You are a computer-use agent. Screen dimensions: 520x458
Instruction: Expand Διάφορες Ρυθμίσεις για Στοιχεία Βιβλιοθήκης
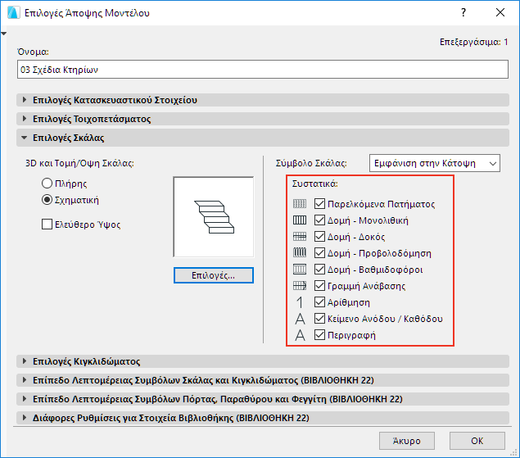(263, 418)
